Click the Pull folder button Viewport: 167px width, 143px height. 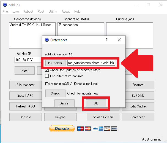pos(55,63)
